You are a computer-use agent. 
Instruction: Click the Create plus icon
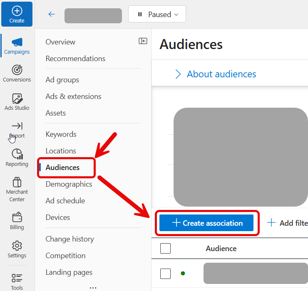(17, 11)
